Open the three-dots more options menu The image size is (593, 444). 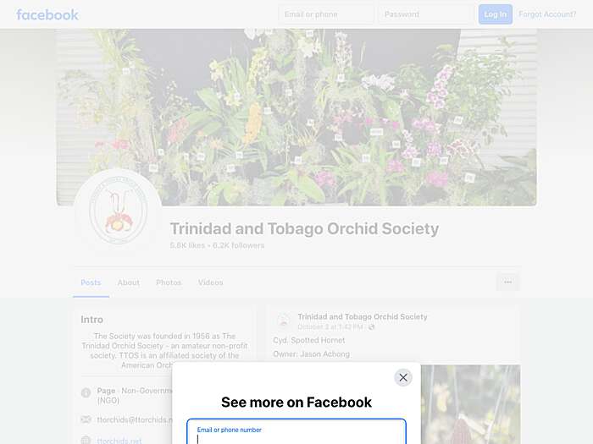(x=508, y=282)
